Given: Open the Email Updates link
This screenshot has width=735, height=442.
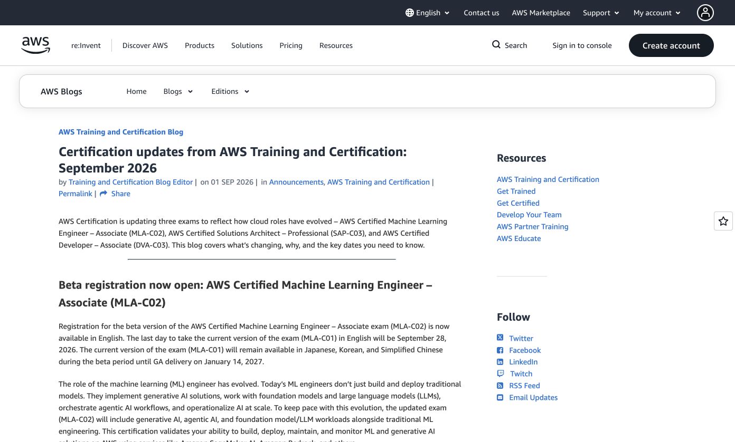Looking at the screenshot, I should (533, 397).
